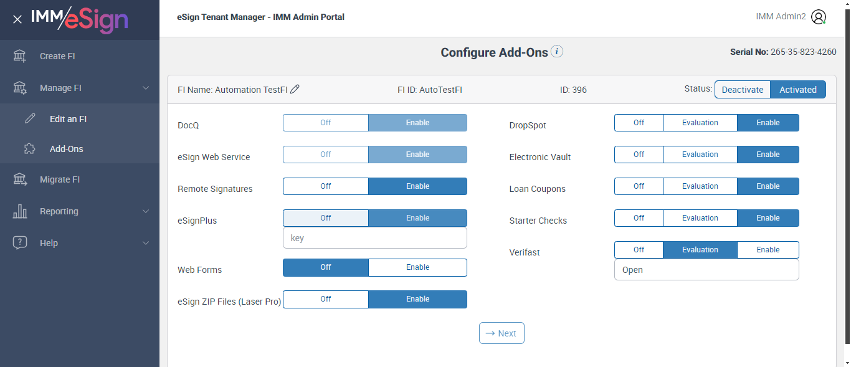Switch Verifast to Enable
Viewport: 851px width, 367px height.
coord(768,250)
